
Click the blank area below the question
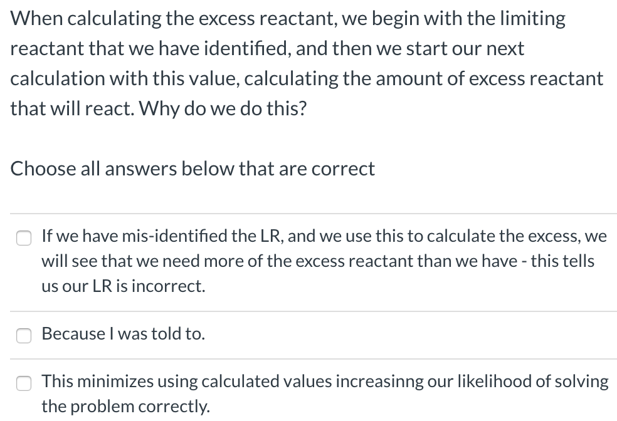[x=307, y=135]
